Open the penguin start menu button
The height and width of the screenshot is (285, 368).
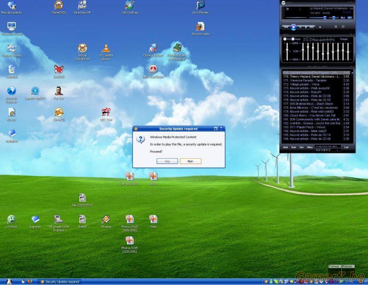9,282
